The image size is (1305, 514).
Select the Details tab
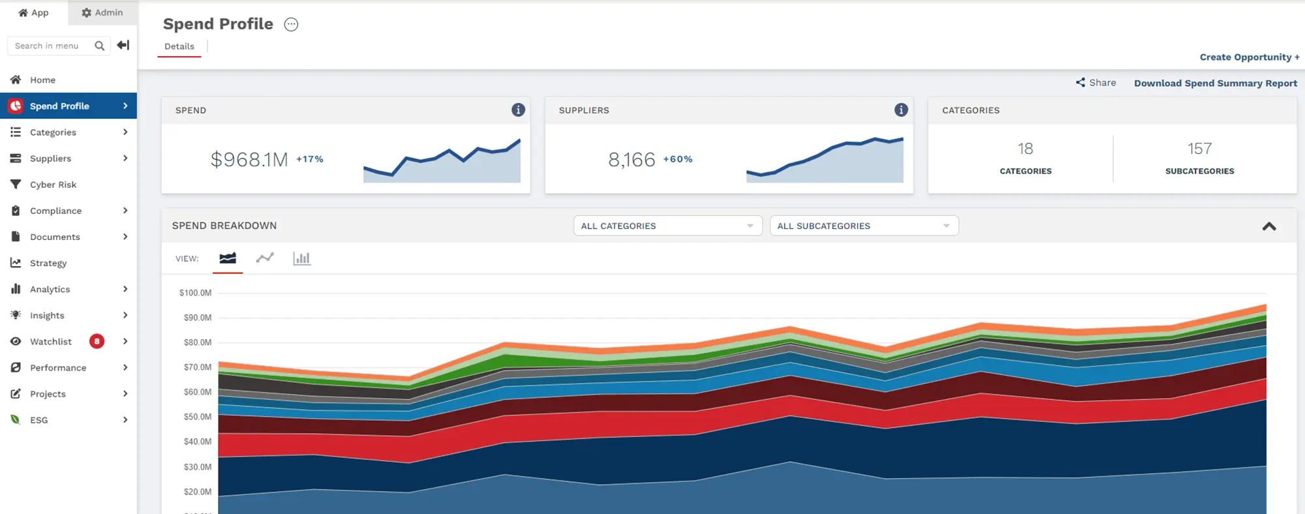179,46
